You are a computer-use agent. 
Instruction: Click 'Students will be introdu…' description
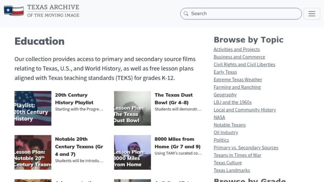79,161
